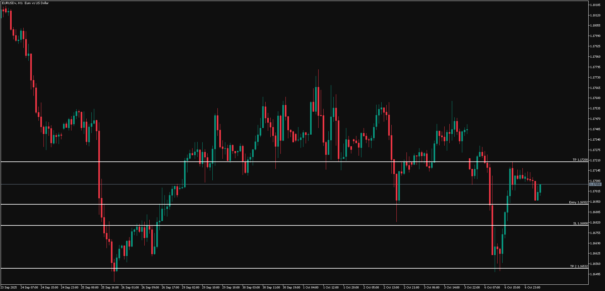Click the 1.17340 price axis label

coord(596,140)
